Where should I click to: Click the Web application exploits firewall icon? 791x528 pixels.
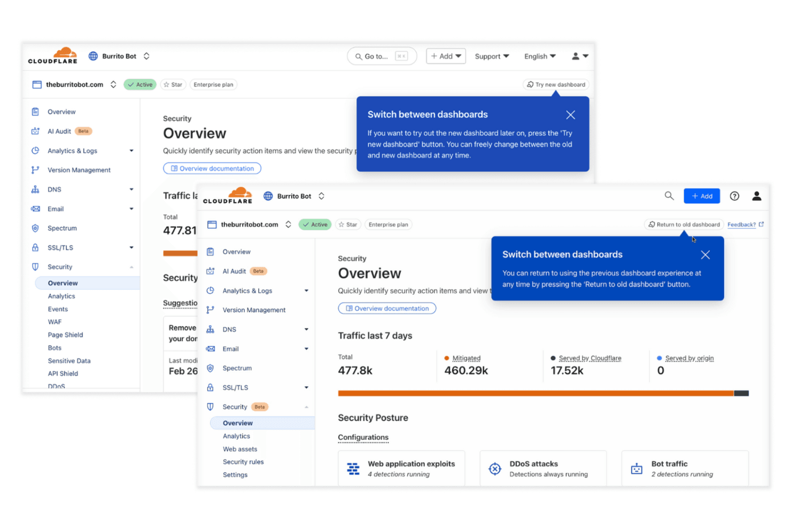(353, 469)
